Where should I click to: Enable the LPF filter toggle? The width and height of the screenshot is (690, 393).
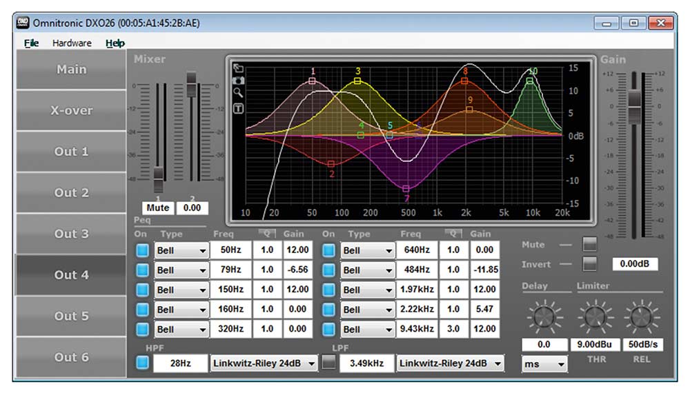(x=328, y=363)
